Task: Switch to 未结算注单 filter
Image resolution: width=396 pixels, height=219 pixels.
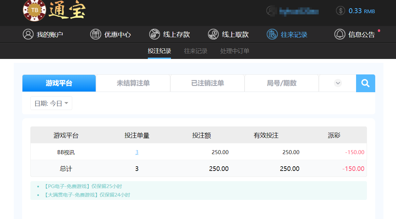Action: 133,83
